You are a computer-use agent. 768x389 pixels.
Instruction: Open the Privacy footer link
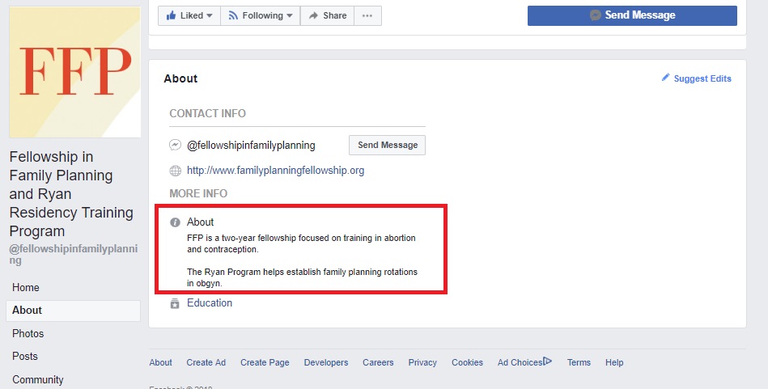[x=422, y=362]
